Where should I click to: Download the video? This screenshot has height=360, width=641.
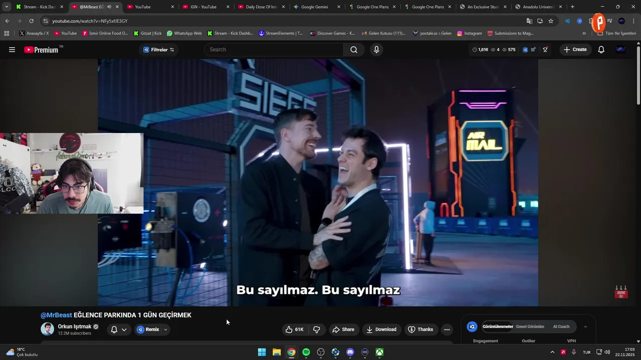(x=381, y=329)
